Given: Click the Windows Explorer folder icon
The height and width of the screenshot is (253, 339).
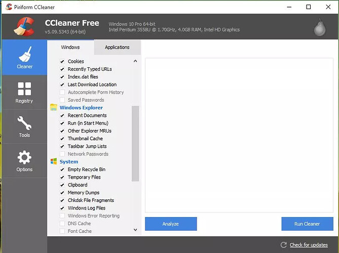Looking at the screenshot, I should [x=54, y=108].
